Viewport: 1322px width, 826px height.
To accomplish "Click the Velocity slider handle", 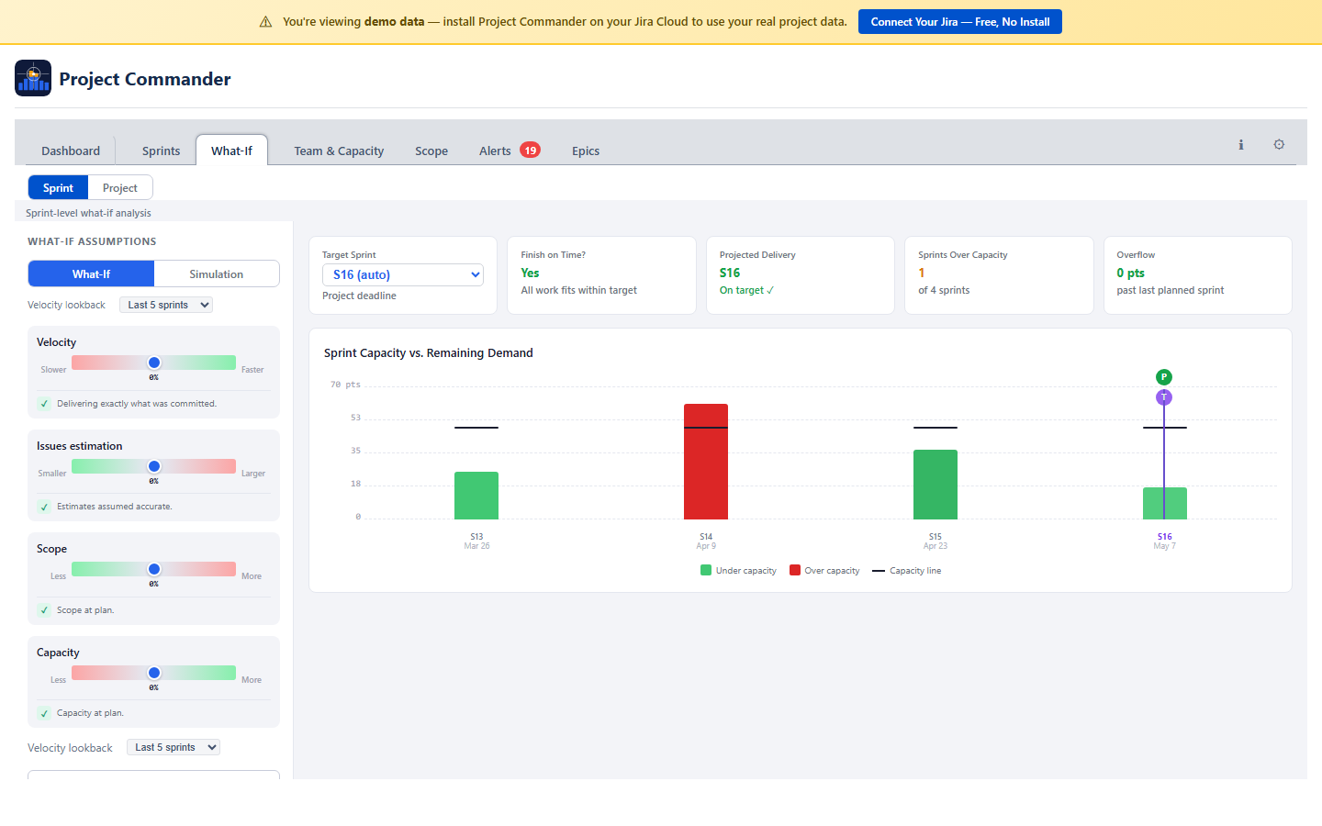I will coord(154,363).
